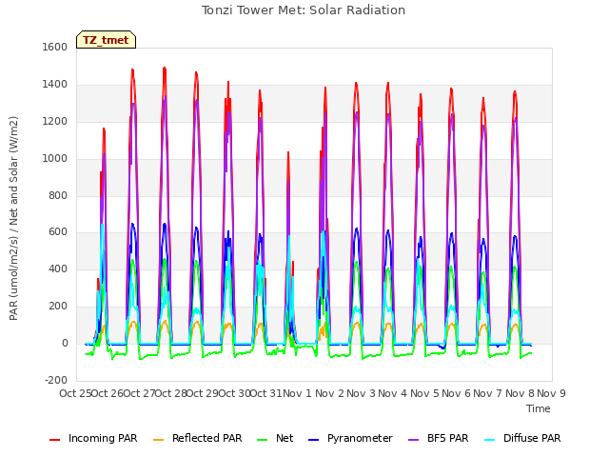Click the 1600 y-axis tick label
The image size is (609, 457).
(x=55, y=47)
